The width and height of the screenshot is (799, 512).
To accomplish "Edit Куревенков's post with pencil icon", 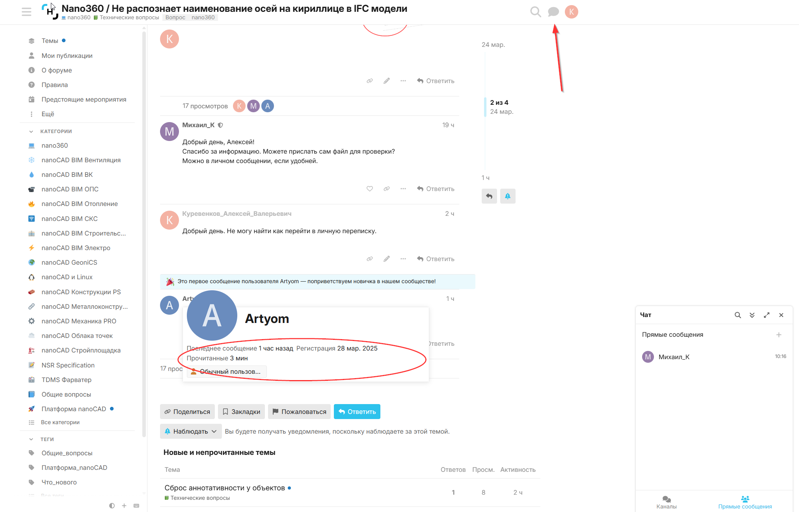I will point(387,259).
